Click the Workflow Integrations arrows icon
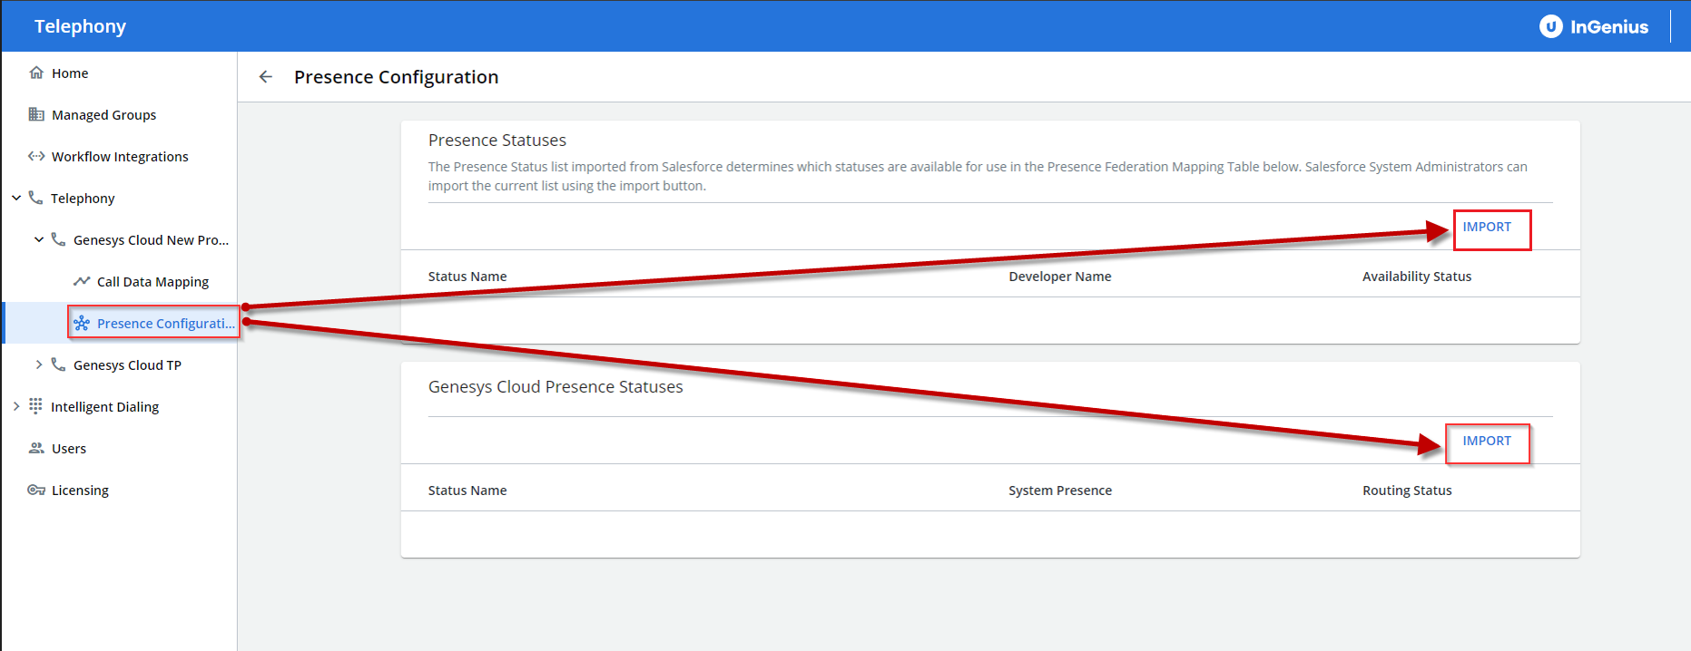 (x=36, y=156)
